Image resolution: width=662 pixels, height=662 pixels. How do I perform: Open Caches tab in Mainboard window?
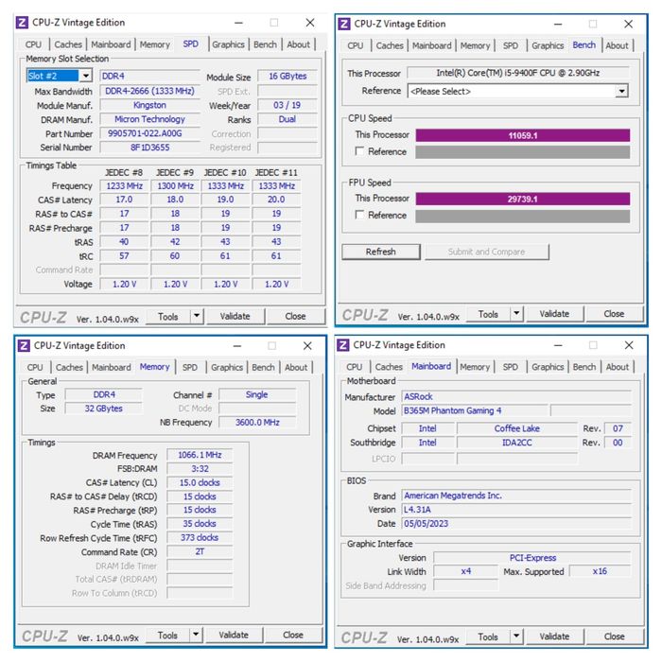click(x=389, y=367)
